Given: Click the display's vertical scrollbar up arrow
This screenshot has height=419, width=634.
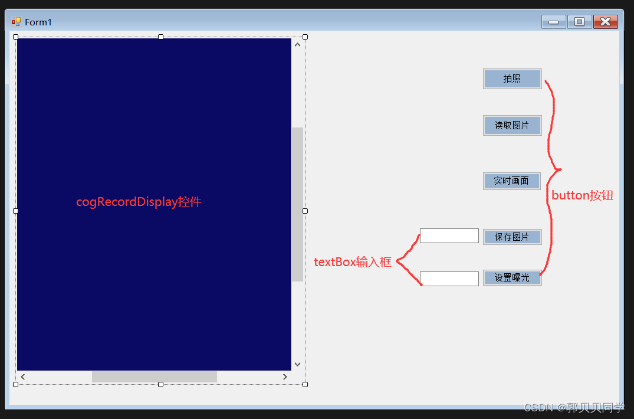Looking at the screenshot, I should pos(297,45).
